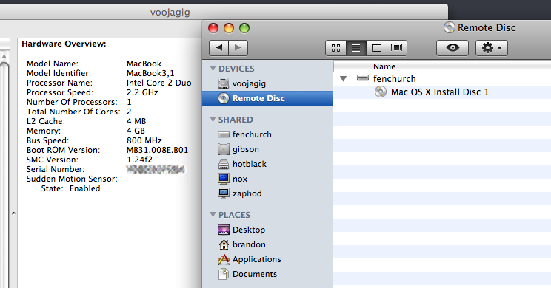The height and width of the screenshot is (288, 551).
Task: Collapse the fenchurch disclosure triangle in list
Action: point(344,79)
